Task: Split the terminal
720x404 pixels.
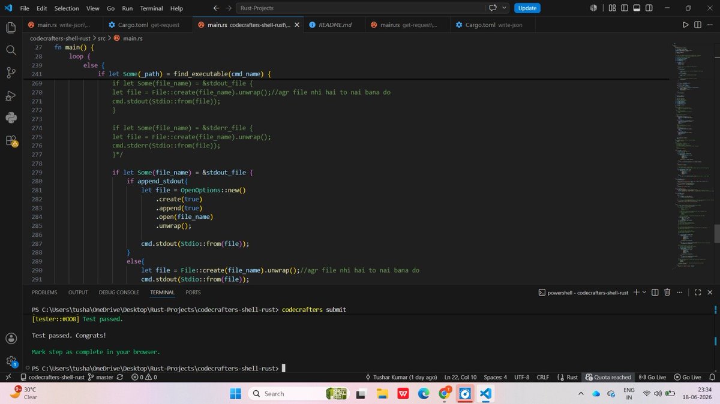Action: pos(655,293)
